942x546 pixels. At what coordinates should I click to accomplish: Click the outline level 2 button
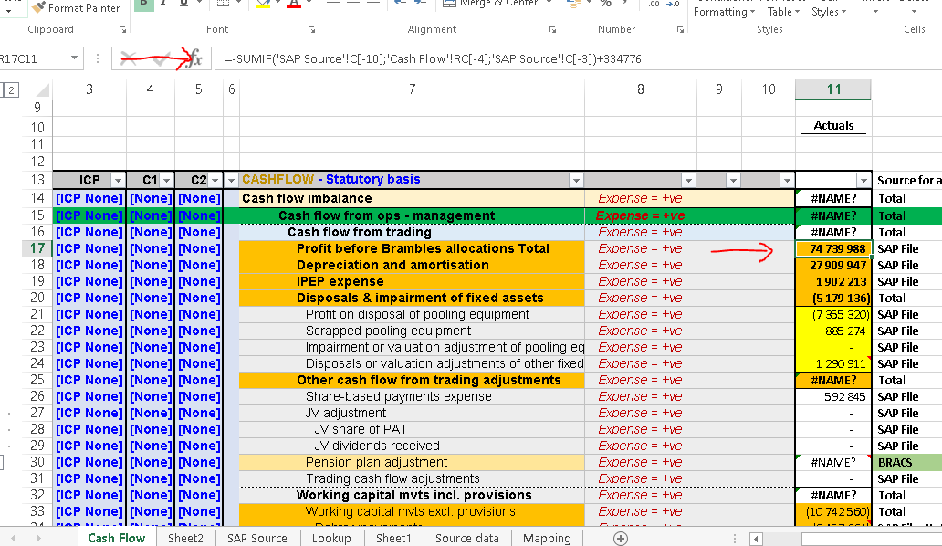pyautogui.click(x=11, y=89)
